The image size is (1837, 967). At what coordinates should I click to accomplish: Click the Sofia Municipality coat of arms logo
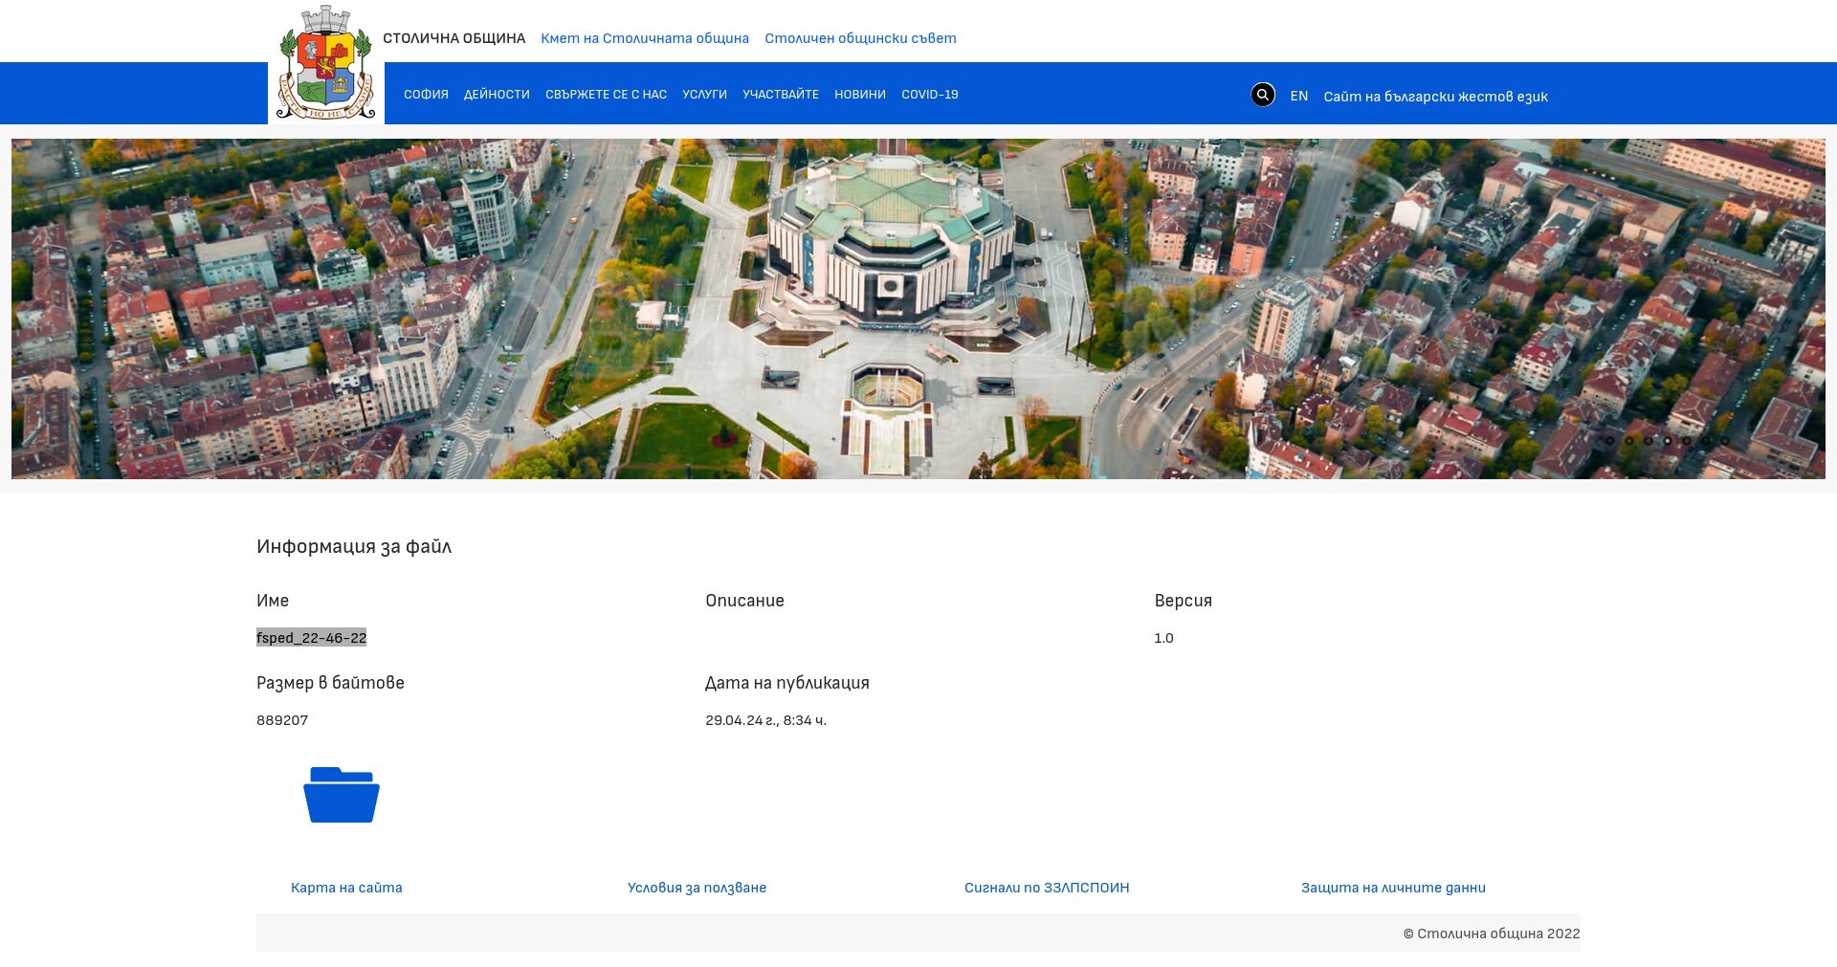tap(325, 63)
